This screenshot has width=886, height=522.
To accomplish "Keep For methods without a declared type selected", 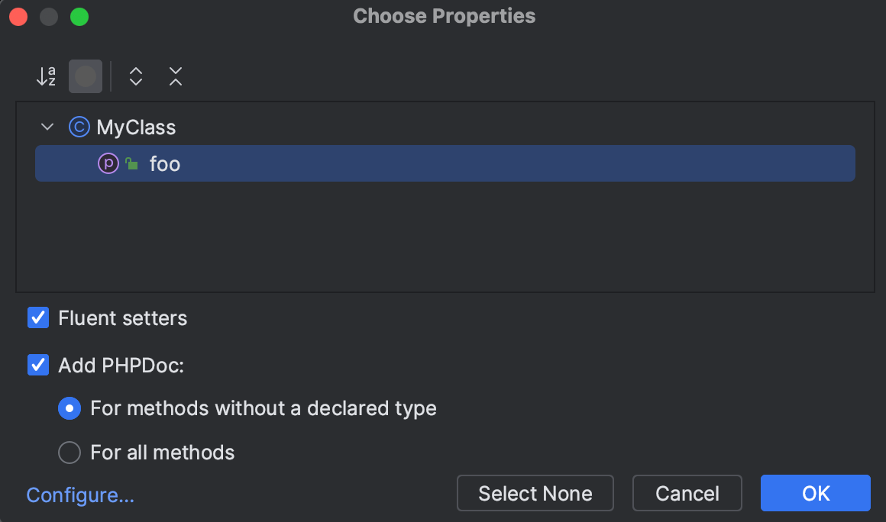I will pyautogui.click(x=69, y=408).
